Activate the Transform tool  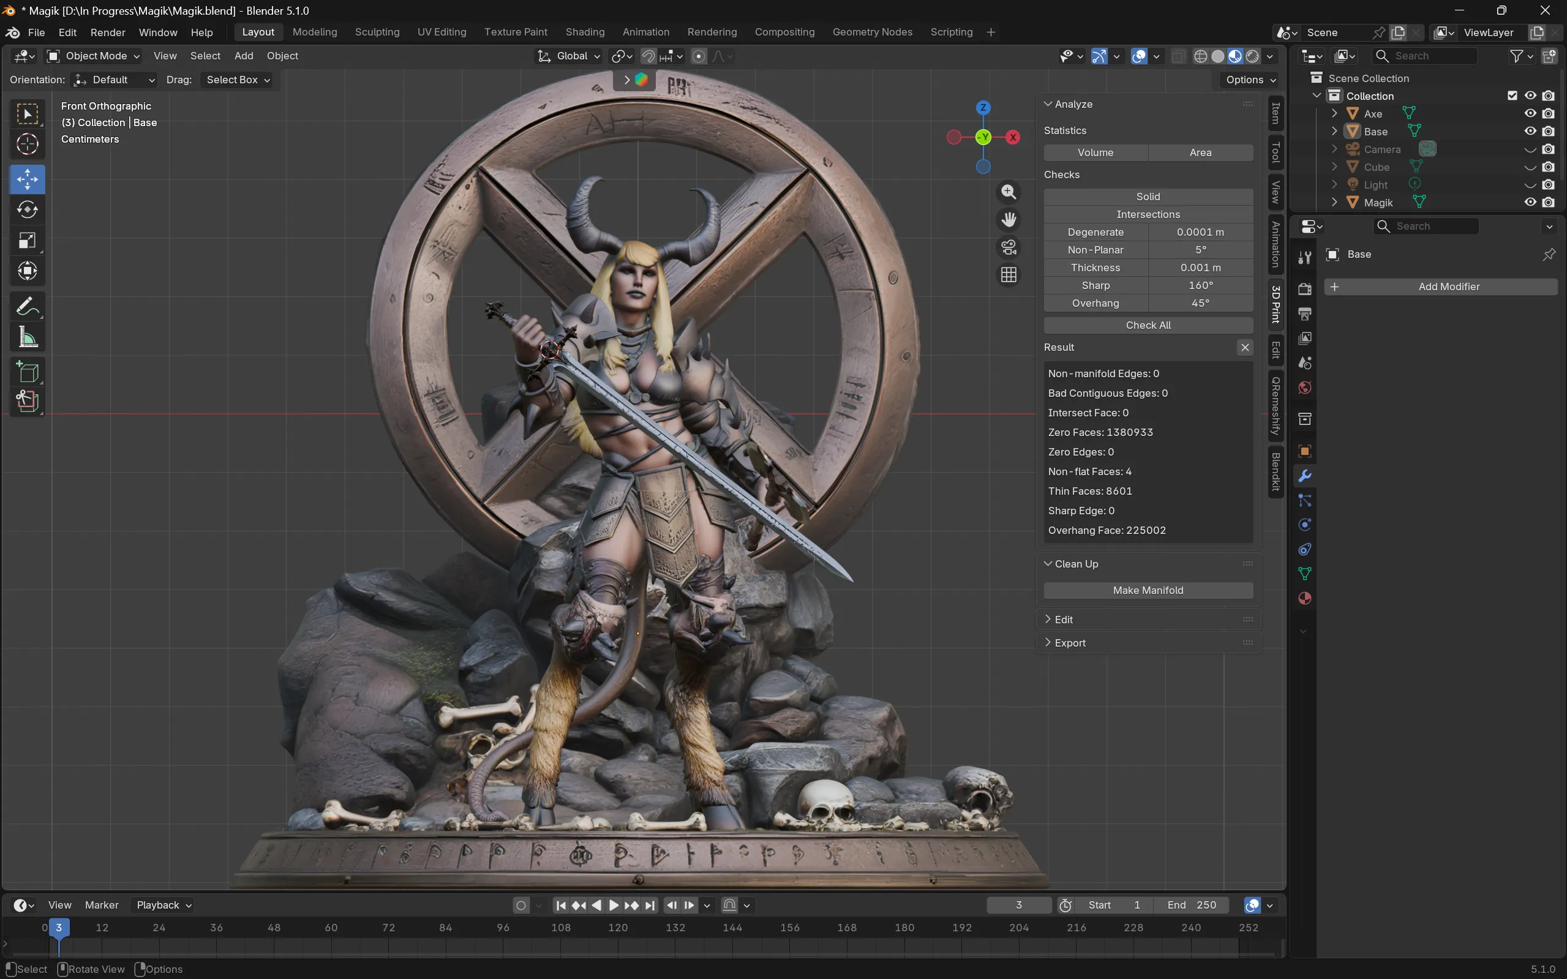pos(27,271)
